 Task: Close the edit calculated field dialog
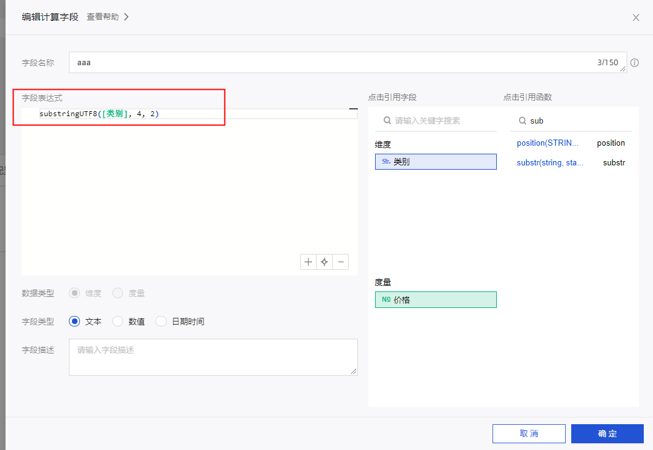tap(636, 17)
